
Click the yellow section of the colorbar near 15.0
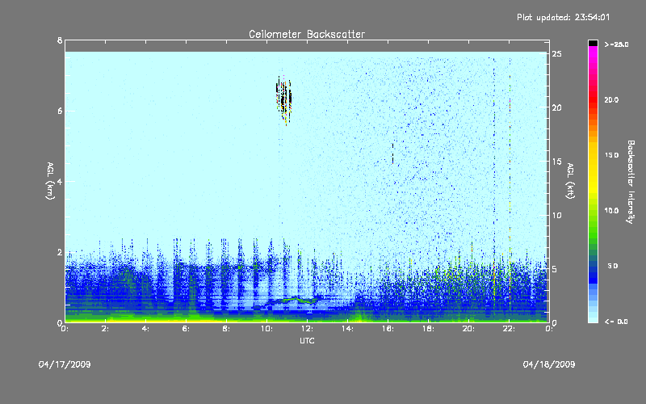click(593, 156)
